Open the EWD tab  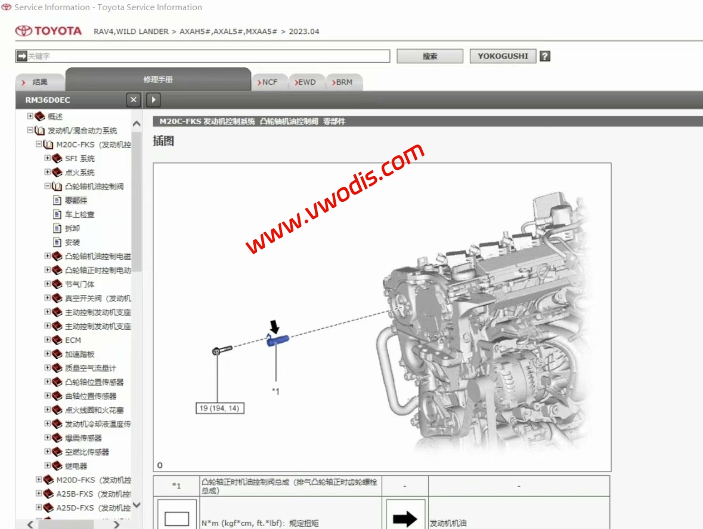coord(306,81)
